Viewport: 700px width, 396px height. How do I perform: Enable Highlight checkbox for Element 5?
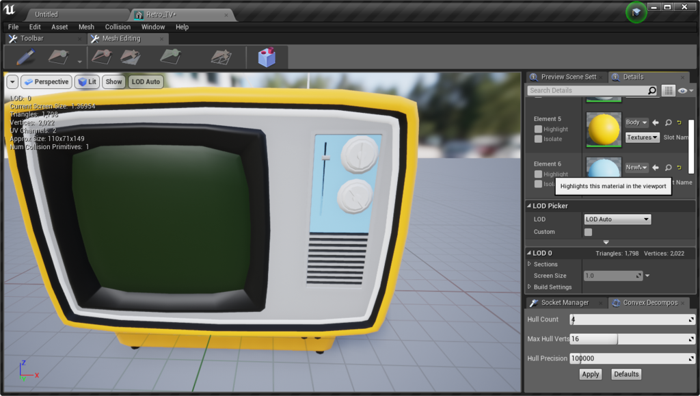coord(539,129)
